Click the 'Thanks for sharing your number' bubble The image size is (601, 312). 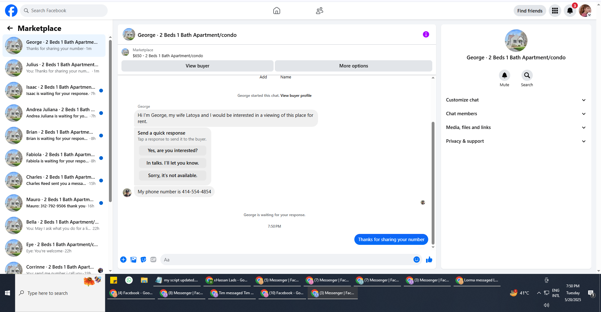coord(391,240)
